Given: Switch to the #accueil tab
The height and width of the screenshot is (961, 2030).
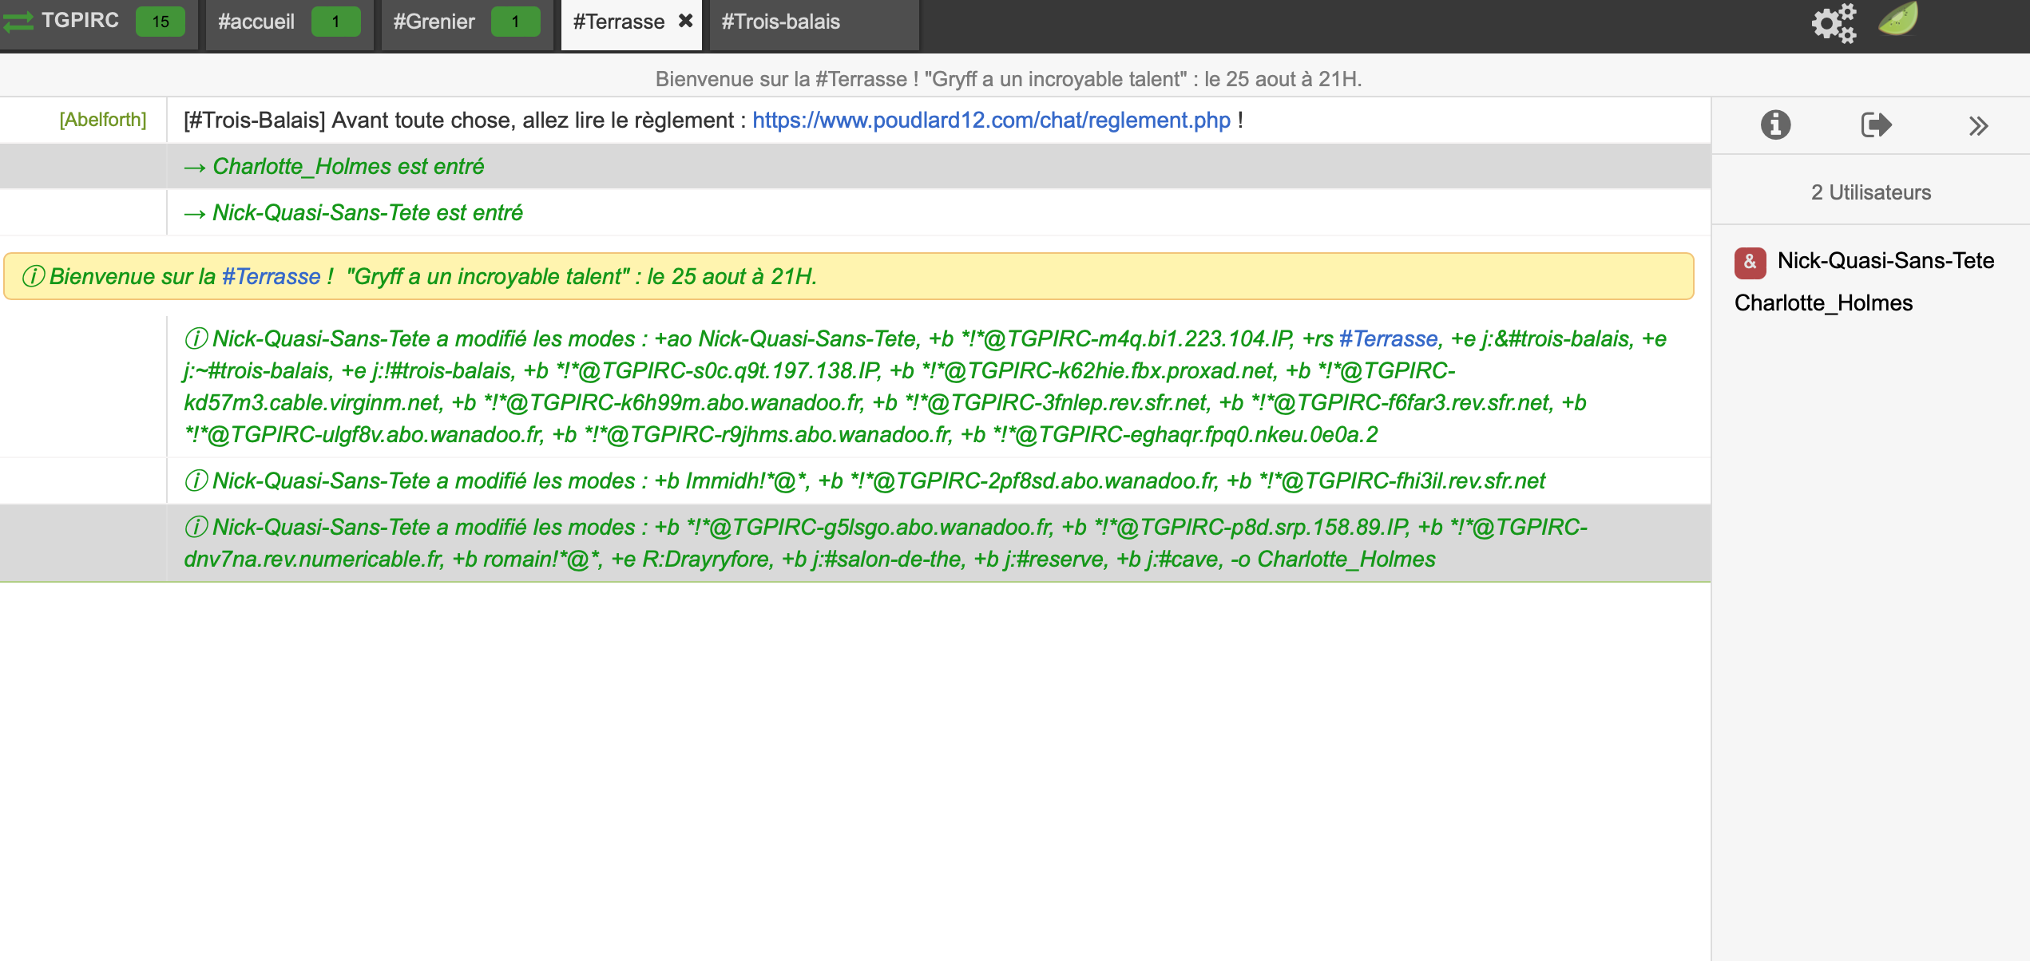Looking at the screenshot, I should (x=256, y=22).
